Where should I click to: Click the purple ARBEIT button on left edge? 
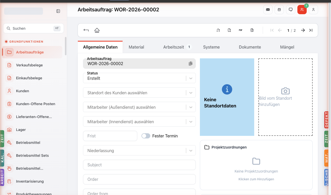pos(2,177)
